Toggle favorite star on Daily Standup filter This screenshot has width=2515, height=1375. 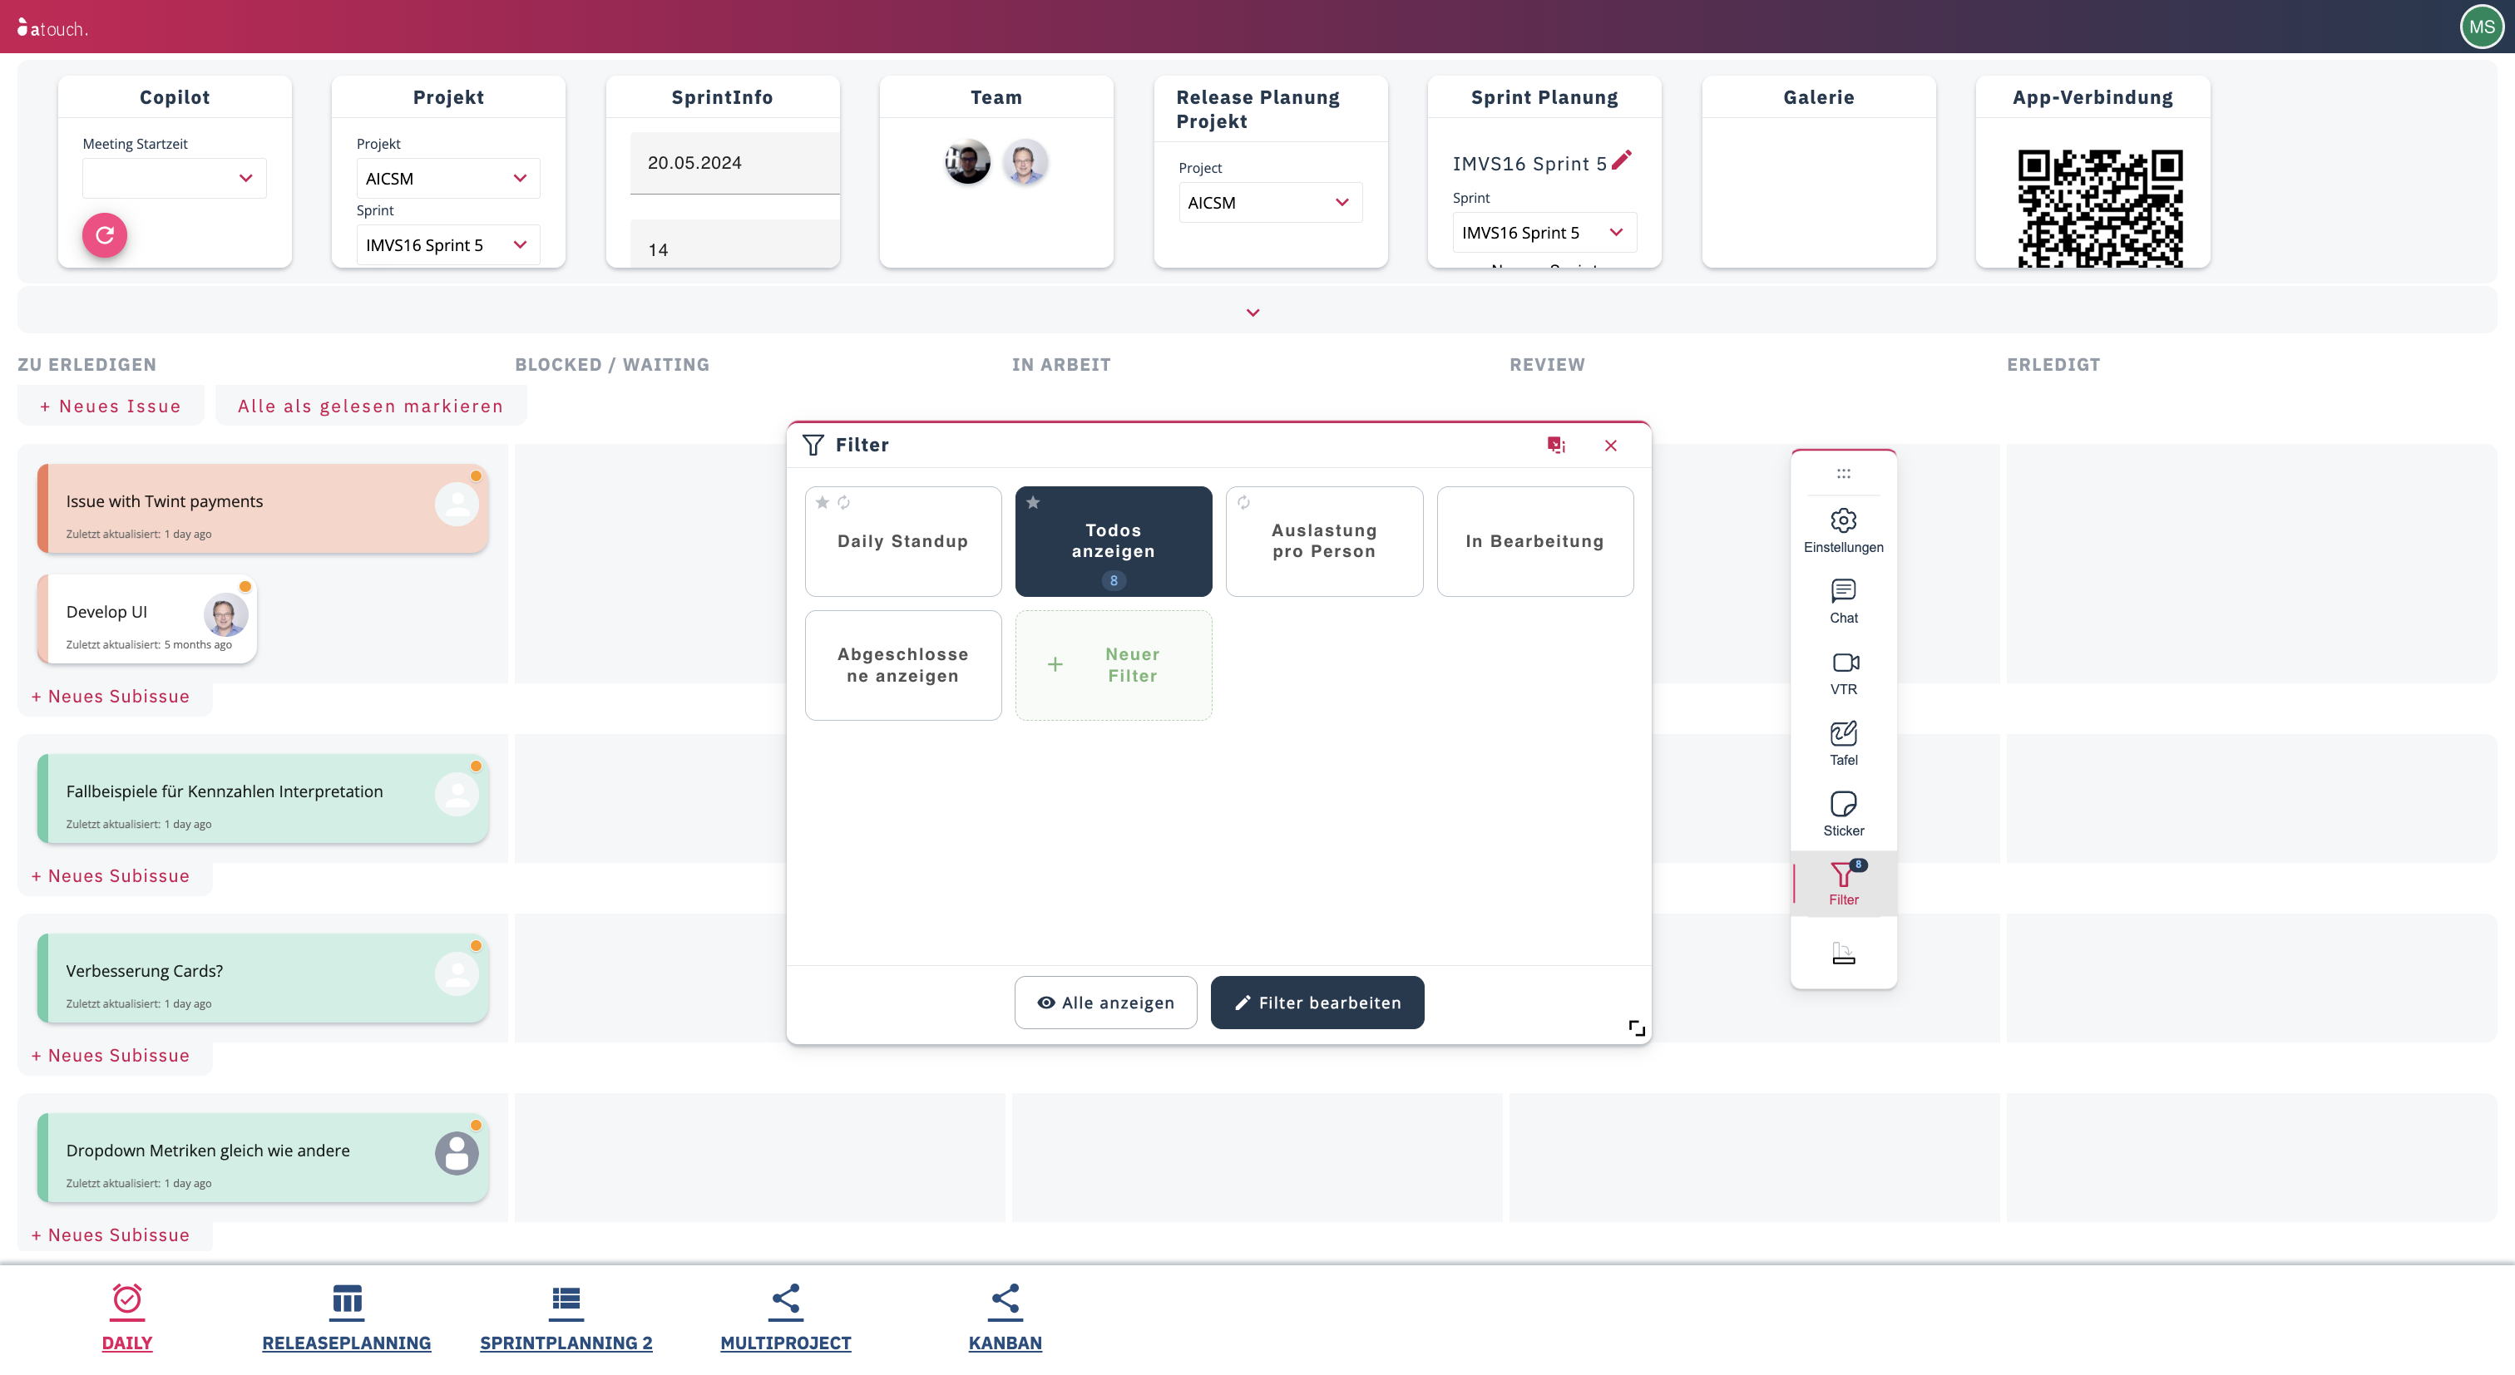tap(822, 503)
